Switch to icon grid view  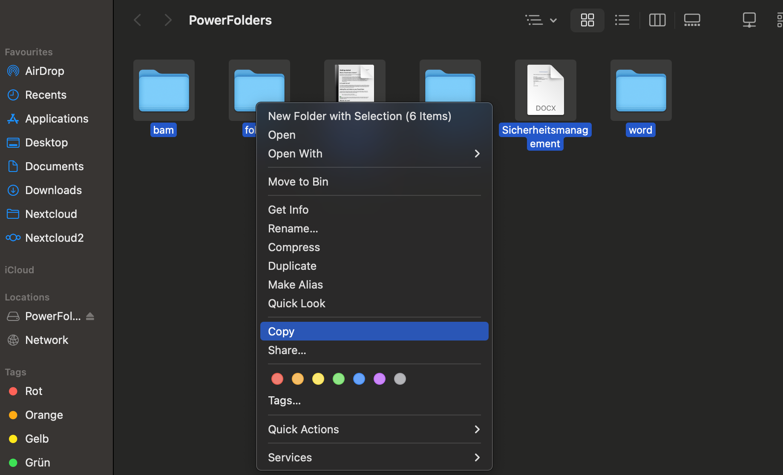point(587,20)
